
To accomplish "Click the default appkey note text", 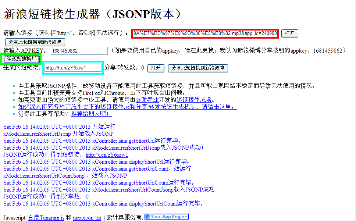I will point(228,51).
